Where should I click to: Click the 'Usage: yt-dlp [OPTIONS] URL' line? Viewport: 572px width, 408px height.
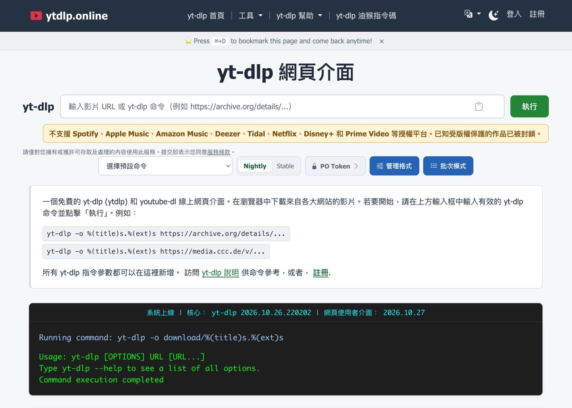(x=122, y=357)
